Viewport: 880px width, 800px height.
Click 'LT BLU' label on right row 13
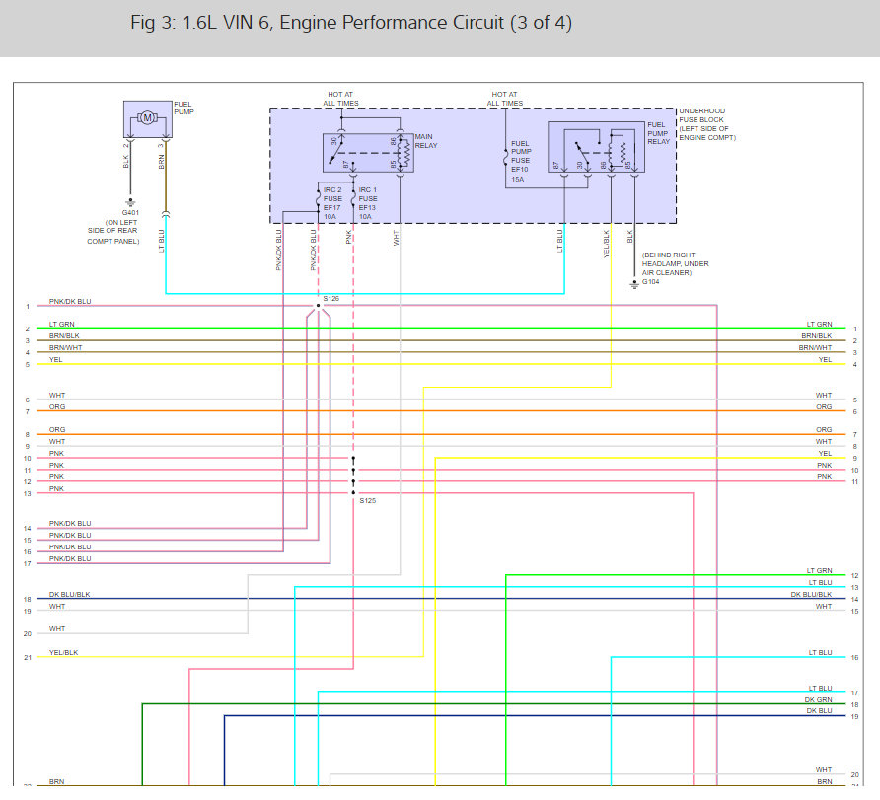820,582
